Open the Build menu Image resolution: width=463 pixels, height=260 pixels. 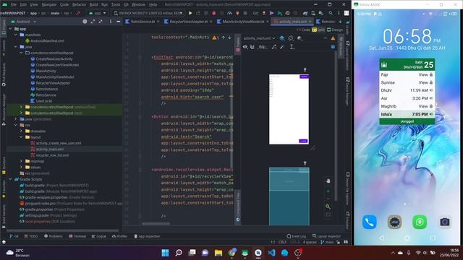tap(93, 5)
